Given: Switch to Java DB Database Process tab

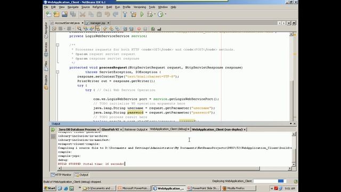Looking at the screenshot, I should [77, 129].
